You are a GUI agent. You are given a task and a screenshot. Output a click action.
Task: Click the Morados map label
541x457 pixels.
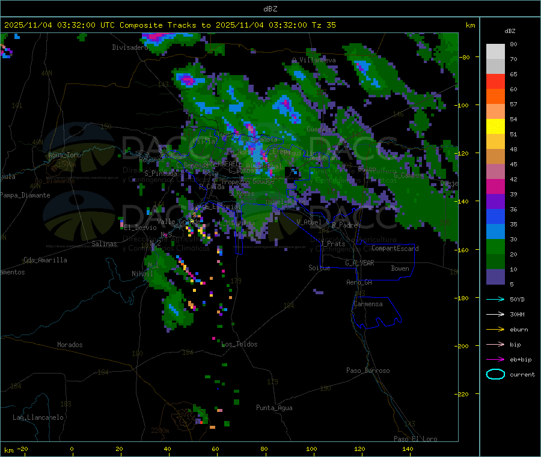(x=70, y=345)
